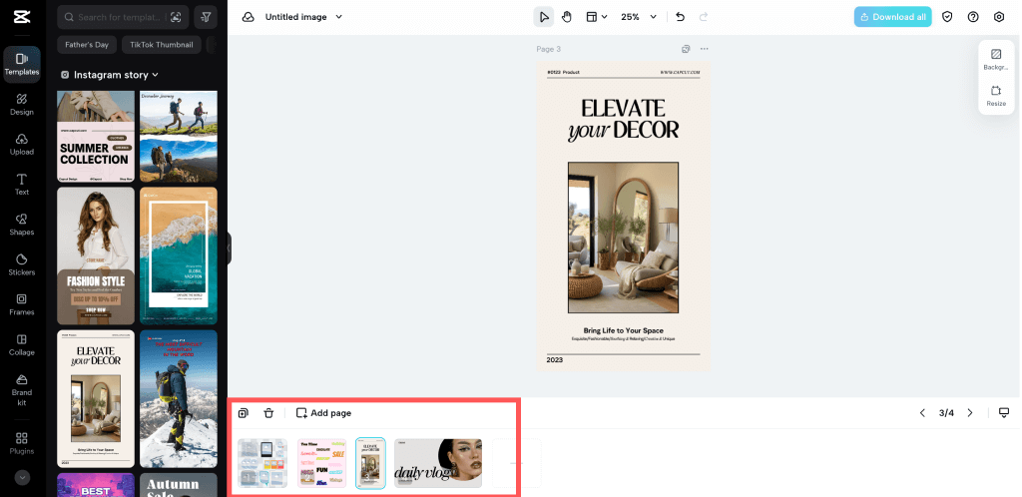Go to the previous page arrow

click(922, 413)
